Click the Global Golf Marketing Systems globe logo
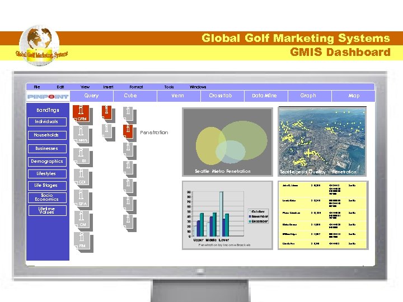 [x=40, y=45]
